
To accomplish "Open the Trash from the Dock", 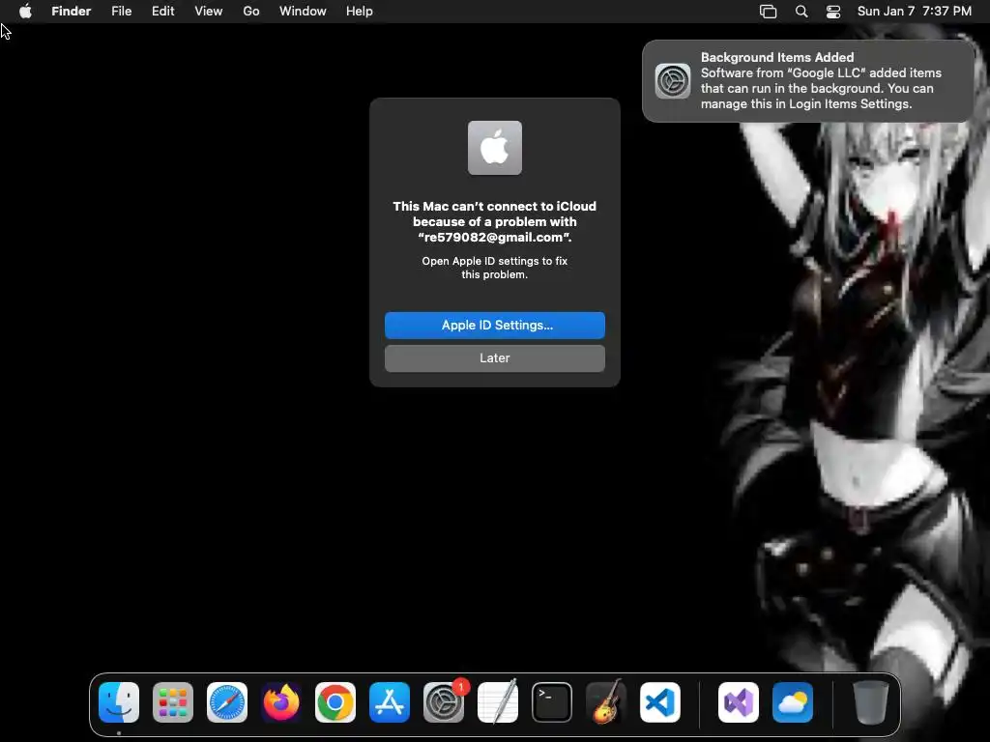I will (x=871, y=702).
